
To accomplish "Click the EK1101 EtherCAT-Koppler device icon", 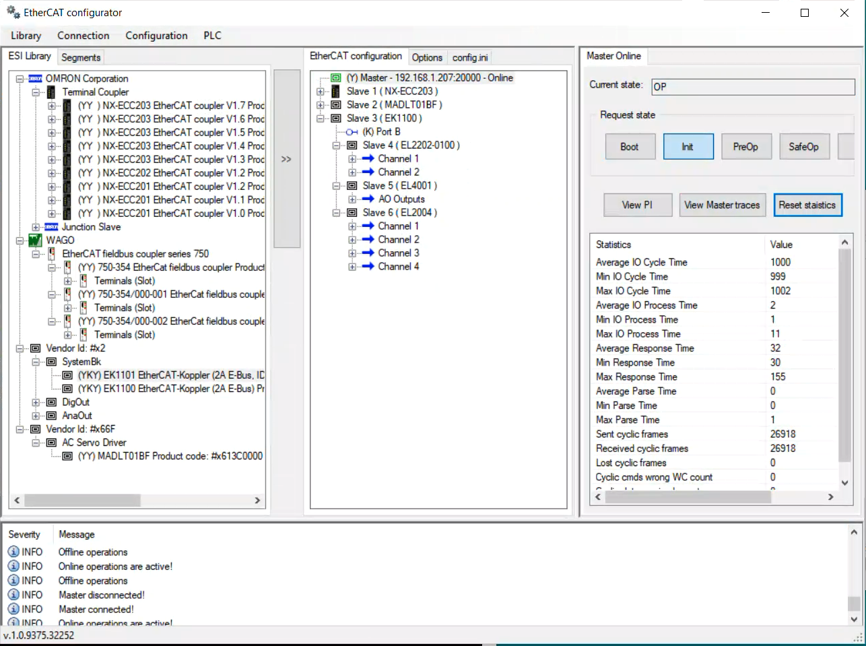I will click(x=67, y=375).
